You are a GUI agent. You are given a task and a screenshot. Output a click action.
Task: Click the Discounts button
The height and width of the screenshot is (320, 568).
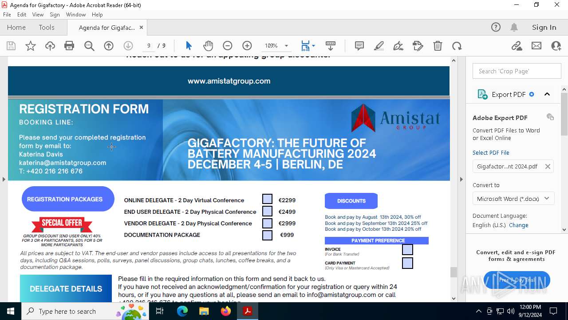(351, 201)
